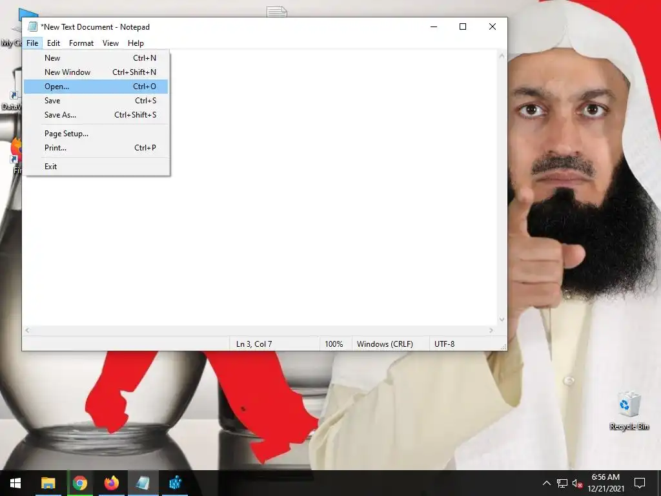Choose Save As... menu entry
661x496 pixels.
(x=96, y=115)
